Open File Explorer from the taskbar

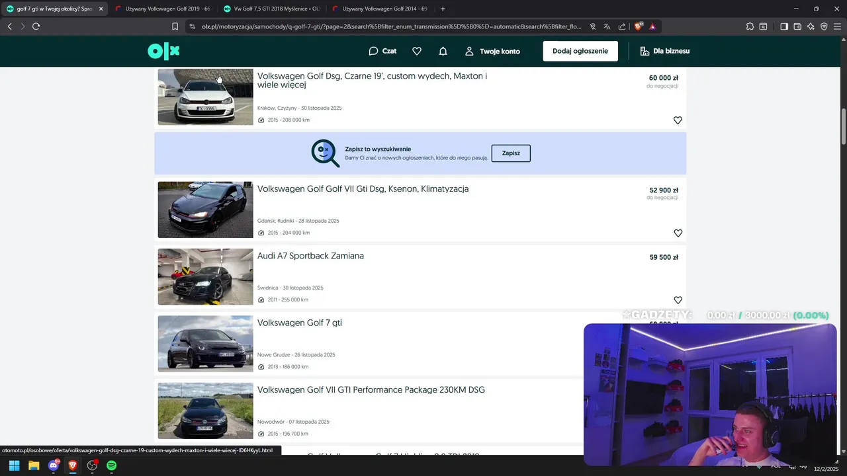point(34,465)
